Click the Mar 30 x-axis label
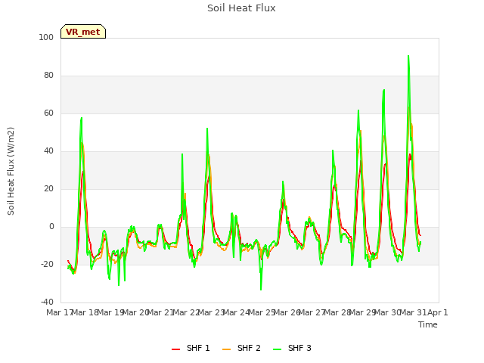Screen dimensions: 484x363 388,312
